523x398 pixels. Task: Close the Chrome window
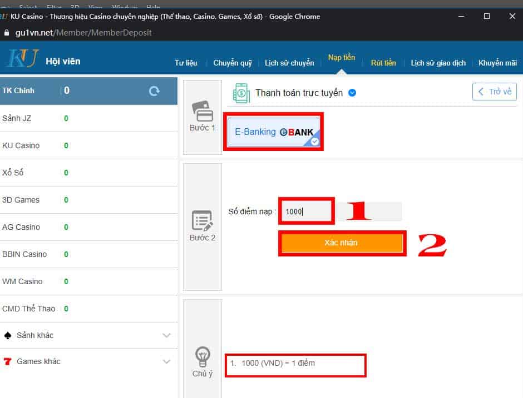(512, 16)
